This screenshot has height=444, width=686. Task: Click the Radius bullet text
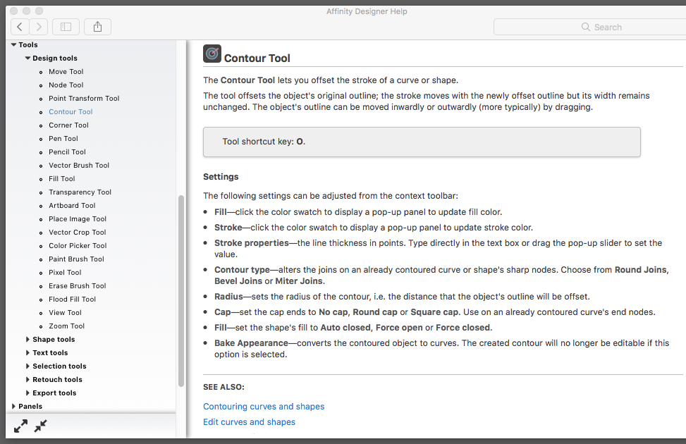click(402, 297)
